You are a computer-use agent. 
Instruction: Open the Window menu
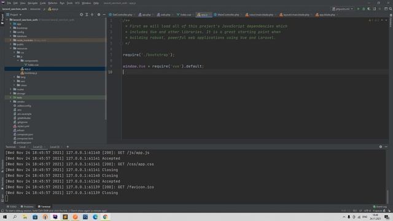(x=87, y=3)
